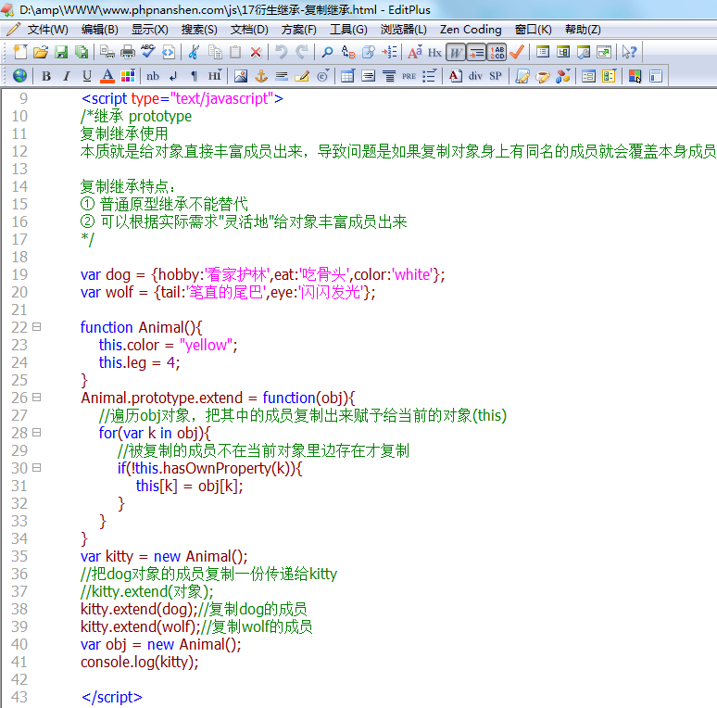The height and width of the screenshot is (708, 717).
Task: Collapse the if block fold on line 30
Action: coord(37,467)
